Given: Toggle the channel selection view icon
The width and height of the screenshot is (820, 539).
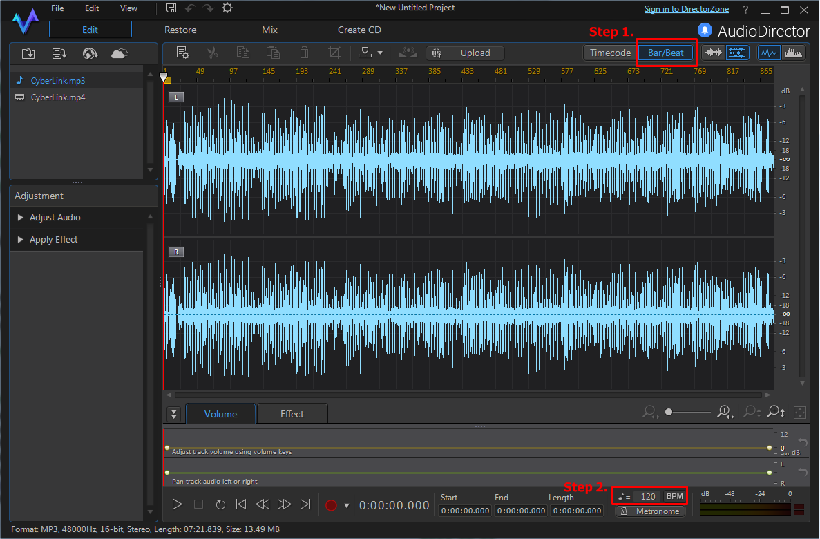Looking at the screenshot, I should [737, 53].
